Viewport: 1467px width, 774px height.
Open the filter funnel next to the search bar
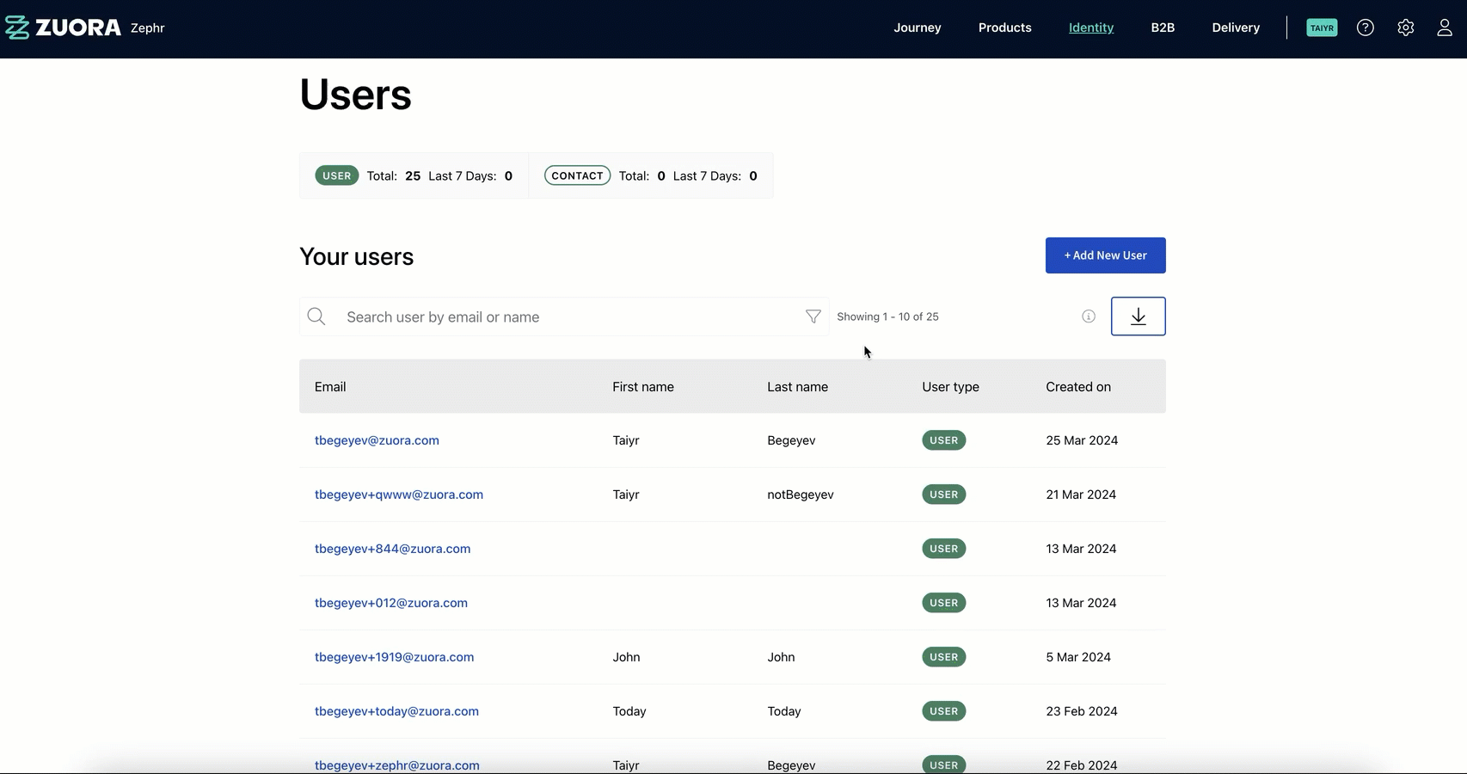[x=812, y=316]
